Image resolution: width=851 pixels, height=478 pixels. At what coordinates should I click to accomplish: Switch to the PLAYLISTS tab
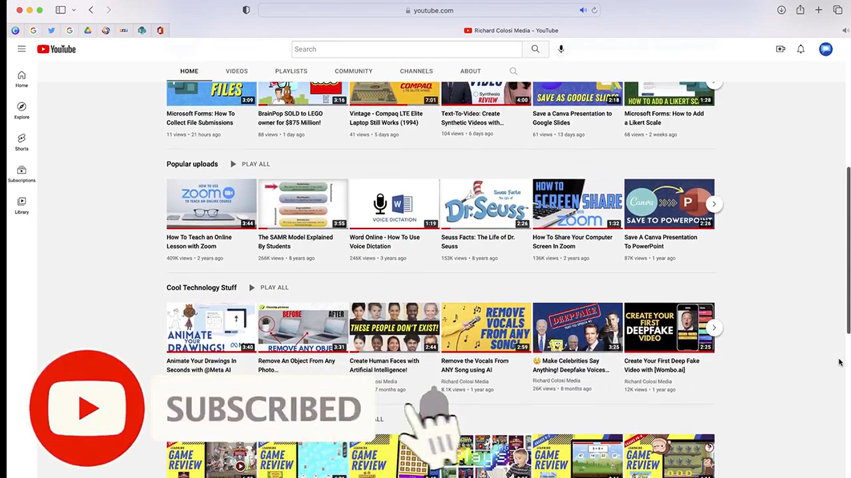pyautogui.click(x=291, y=71)
